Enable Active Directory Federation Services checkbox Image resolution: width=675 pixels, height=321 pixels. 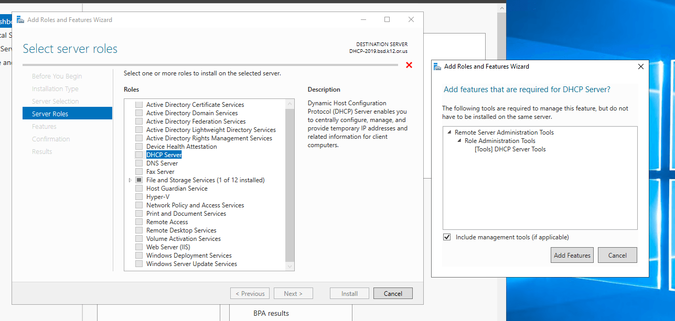click(139, 121)
